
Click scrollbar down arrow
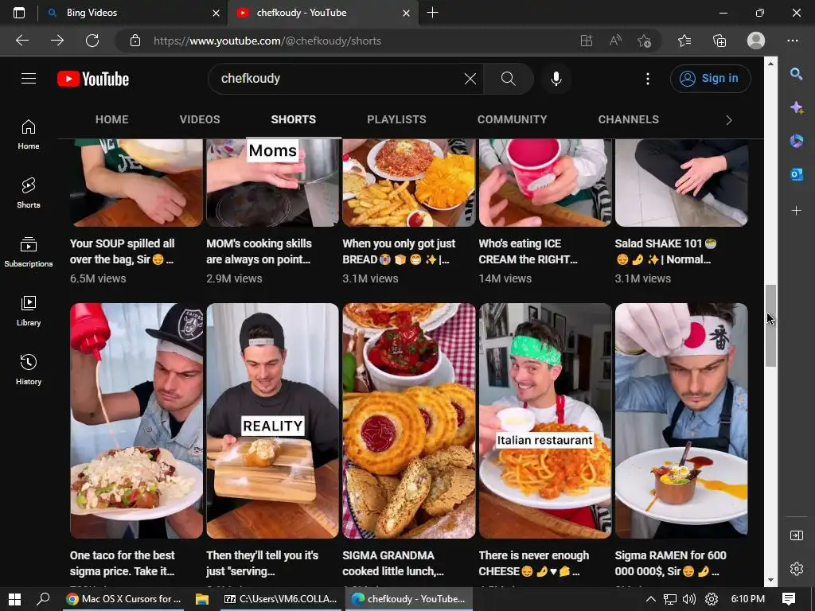pos(770,580)
